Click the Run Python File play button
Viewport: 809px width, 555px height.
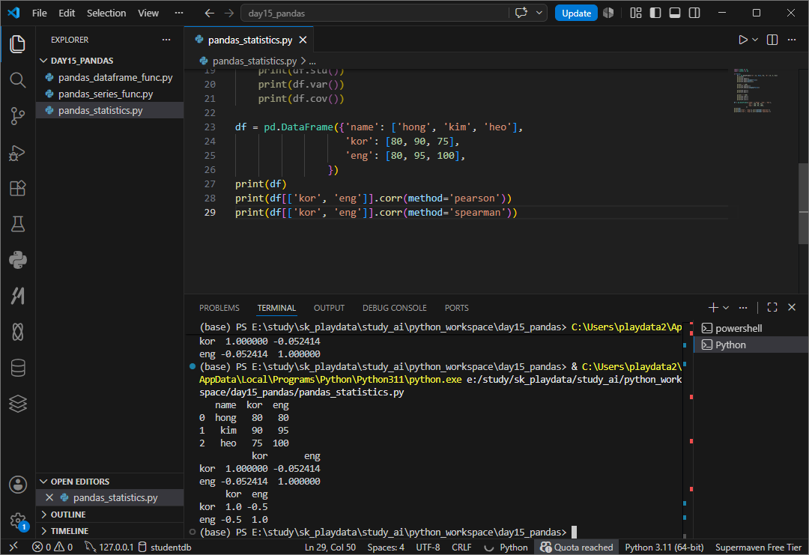coord(742,40)
